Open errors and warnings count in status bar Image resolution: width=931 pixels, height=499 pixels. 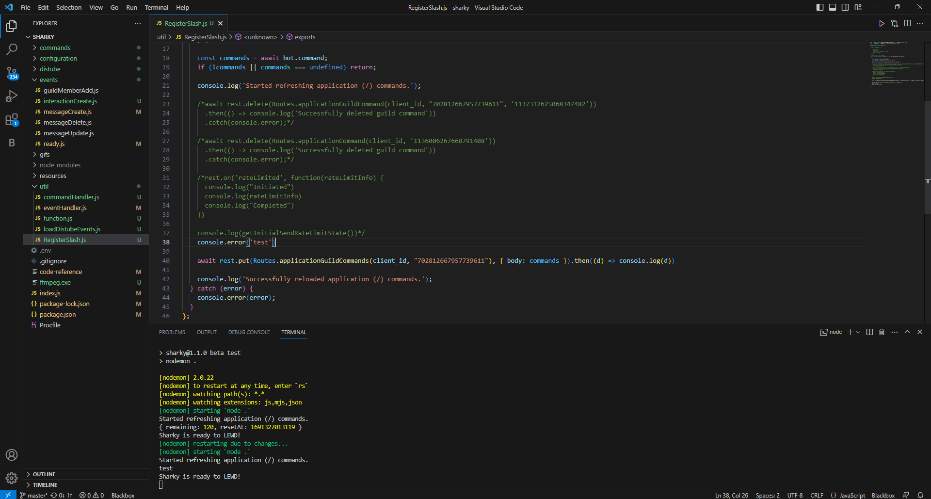pos(92,495)
